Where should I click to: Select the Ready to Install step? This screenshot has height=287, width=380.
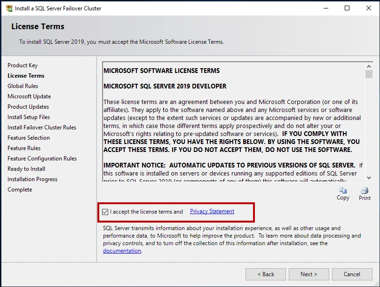click(x=26, y=169)
